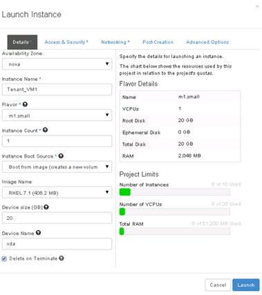Click the 2,048 MB RAM value
262x295 pixels.
coord(189,156)
